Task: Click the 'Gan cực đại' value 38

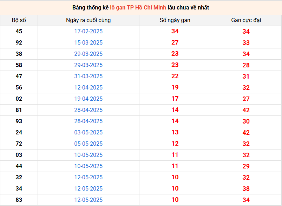Action: click(246, 189)
